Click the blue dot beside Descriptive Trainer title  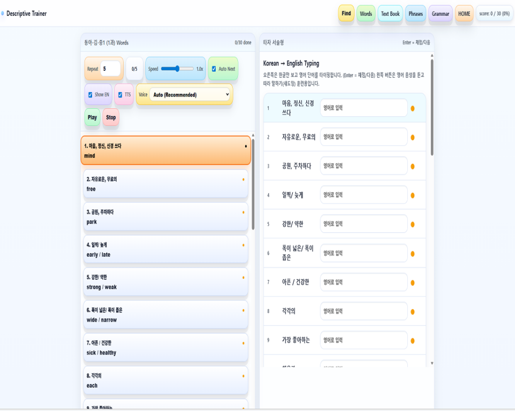coord(3,14)
